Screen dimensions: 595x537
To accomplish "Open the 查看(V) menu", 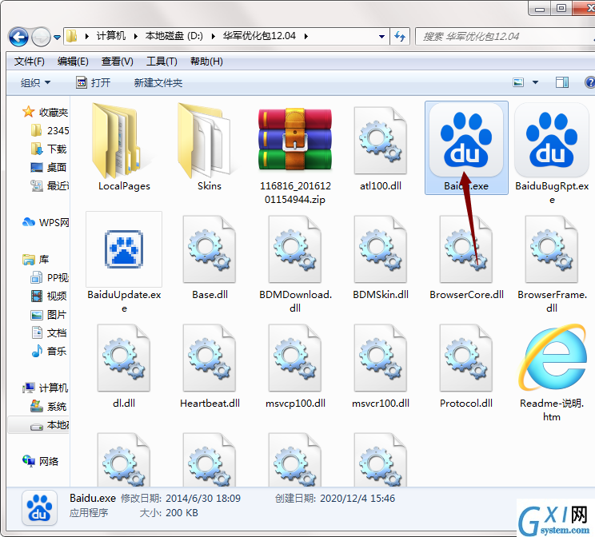I will click(118, 62).
